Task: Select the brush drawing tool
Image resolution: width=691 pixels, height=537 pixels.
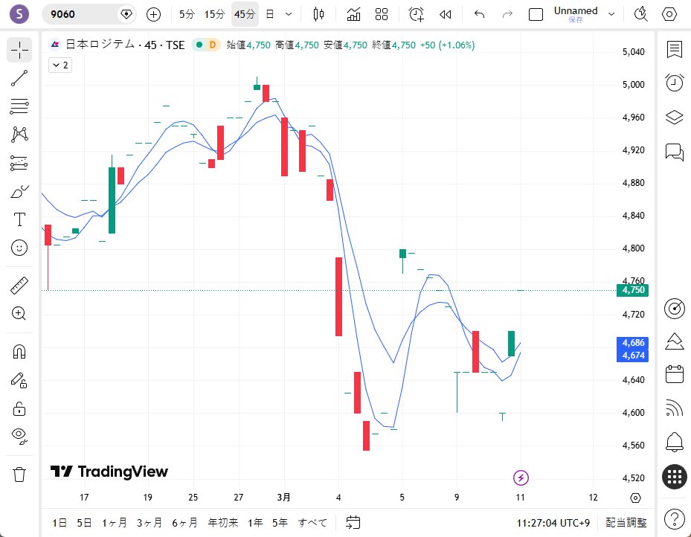Action: coord(19,192)
